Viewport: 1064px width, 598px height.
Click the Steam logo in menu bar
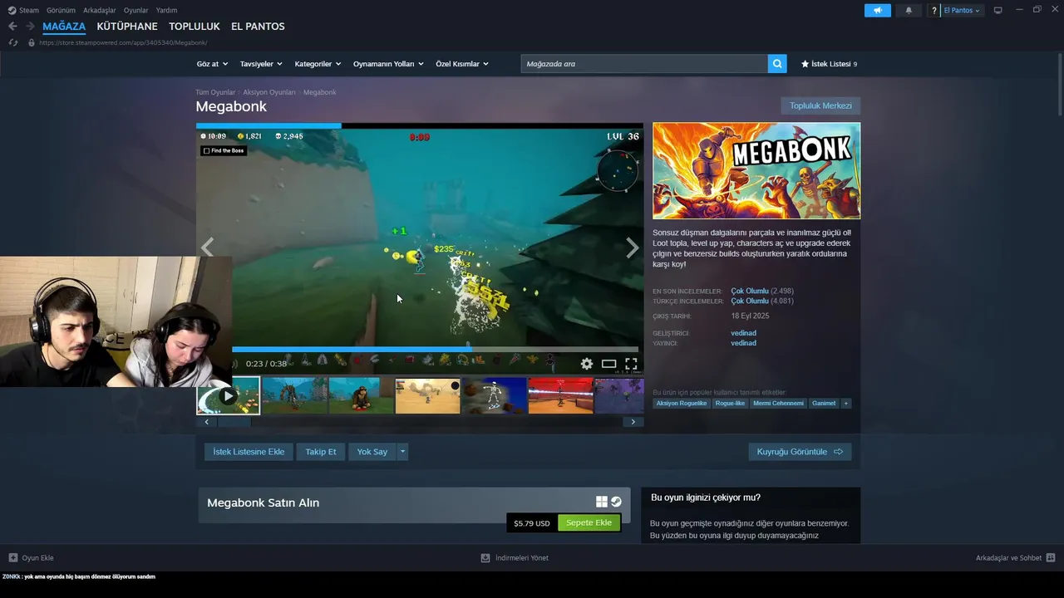tap(12, 10)
